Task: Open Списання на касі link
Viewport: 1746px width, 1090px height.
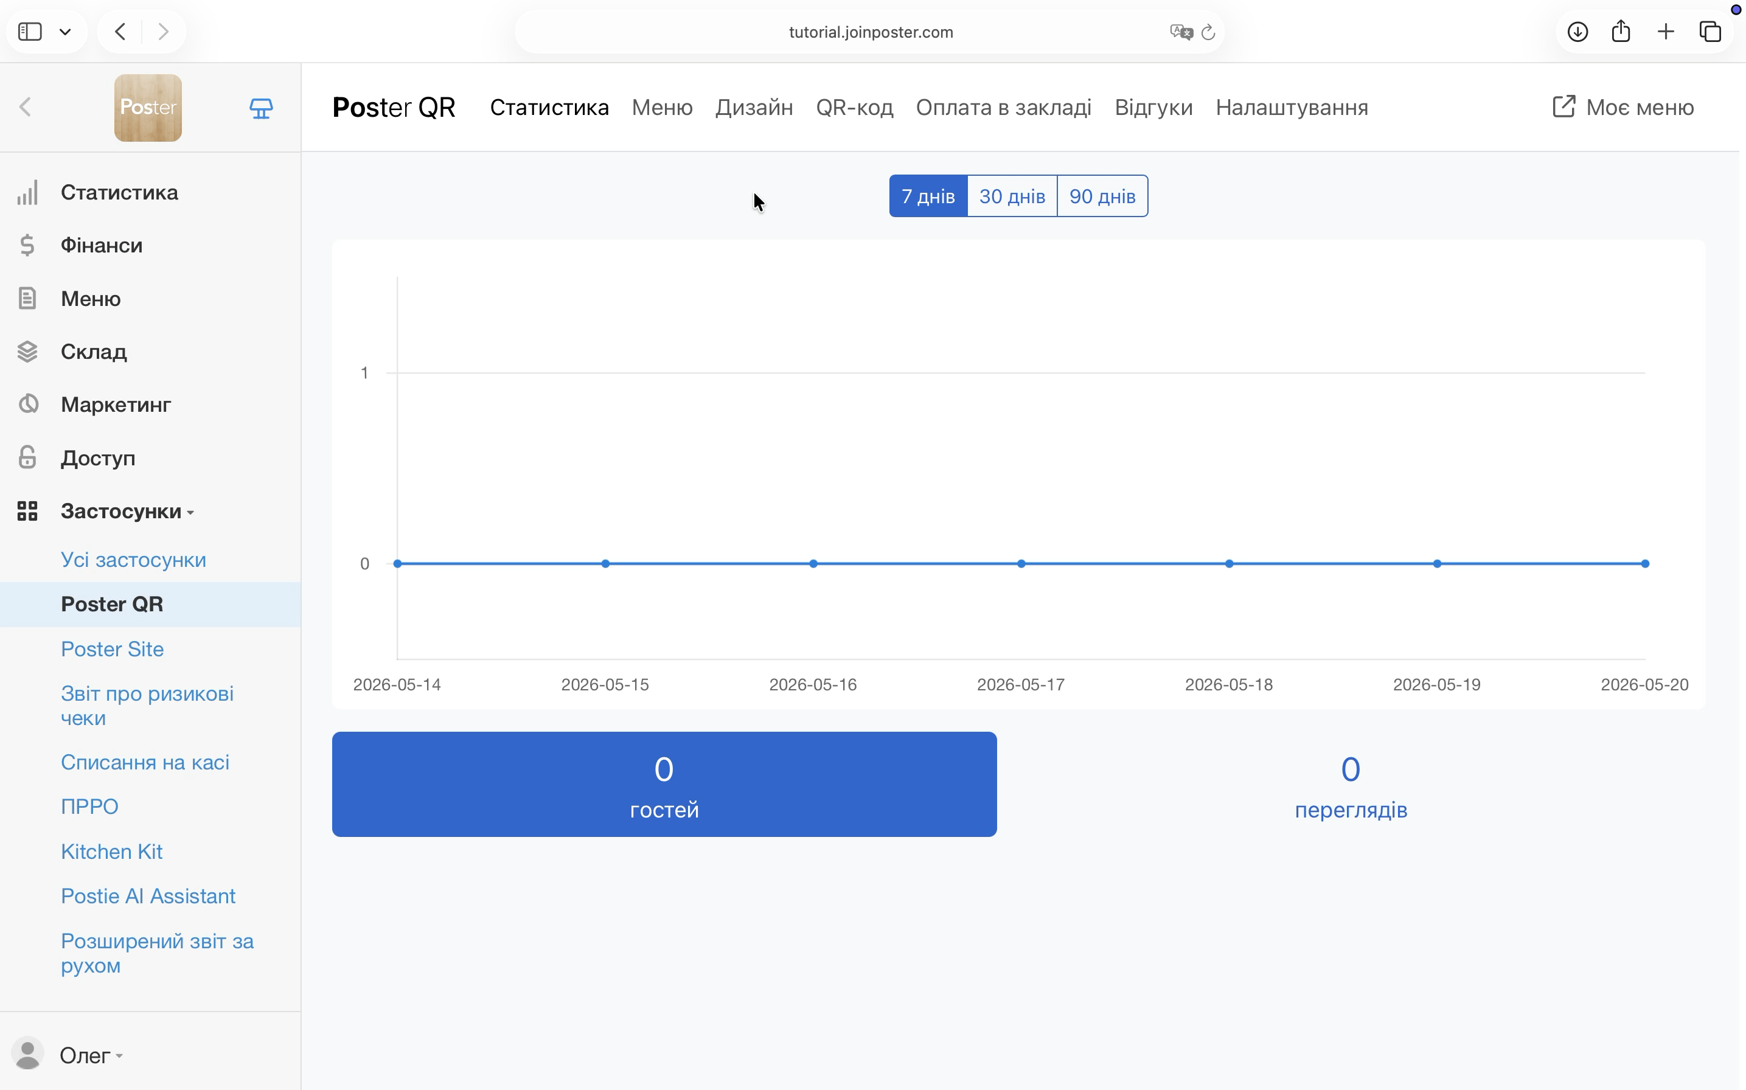Action: point(145,762)
